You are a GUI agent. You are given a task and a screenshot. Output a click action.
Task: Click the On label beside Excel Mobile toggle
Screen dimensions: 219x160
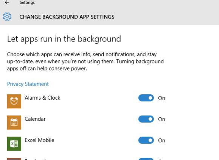tap(162, 141)
